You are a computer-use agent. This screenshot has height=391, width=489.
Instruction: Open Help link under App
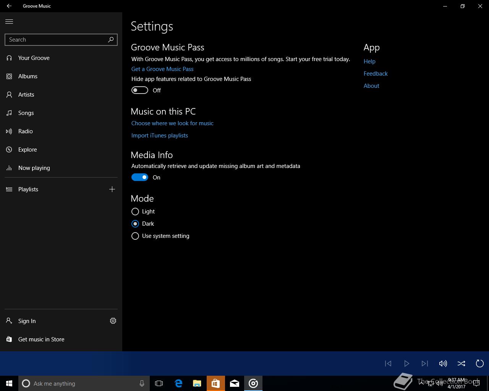point(369,61)
